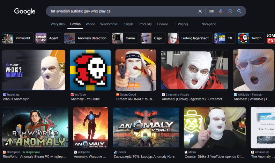Go to the Książki tab

pos(128,24)
